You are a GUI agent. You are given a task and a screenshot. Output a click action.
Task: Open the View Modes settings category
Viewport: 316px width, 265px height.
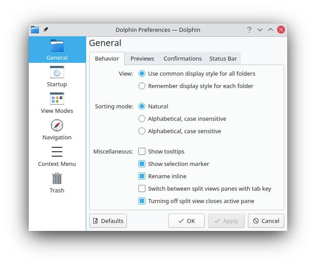57,103
